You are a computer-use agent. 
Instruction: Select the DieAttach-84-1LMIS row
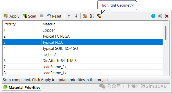tap(83, 61)
